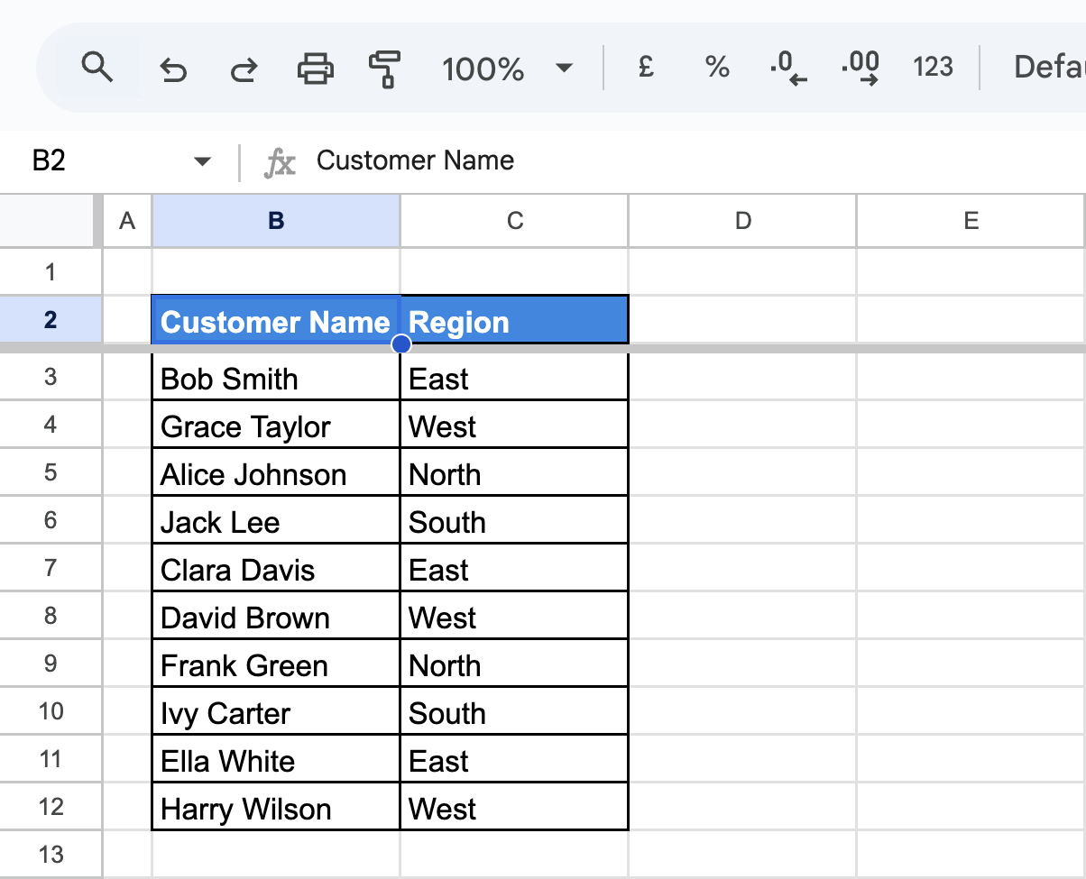Click the Grace Taylor cell
The image size is (1086, 879).
pos(276,426)
